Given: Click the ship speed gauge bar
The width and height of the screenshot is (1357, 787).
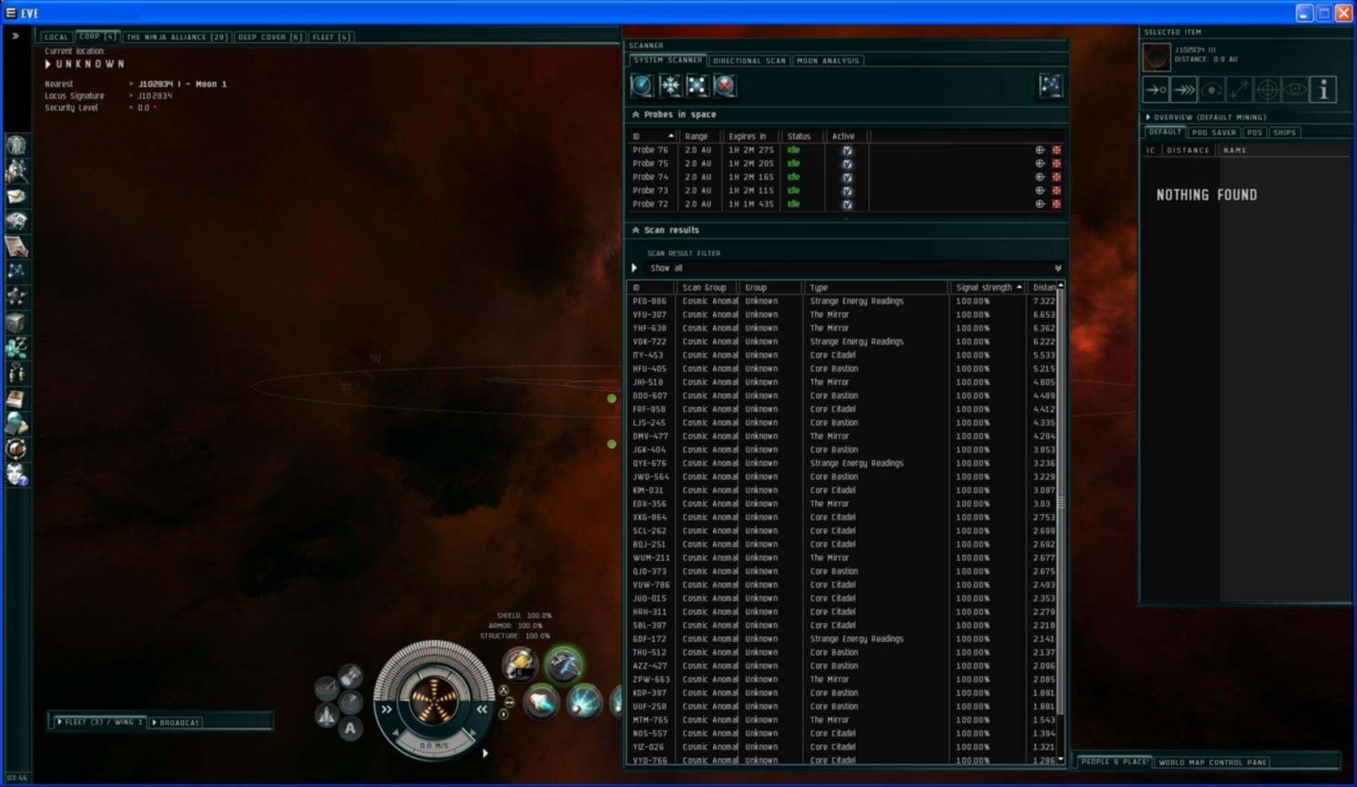Looking at the screenshot, I should (433, 746).
